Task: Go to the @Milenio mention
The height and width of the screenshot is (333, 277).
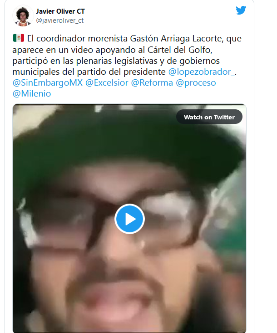Action: 32,94
